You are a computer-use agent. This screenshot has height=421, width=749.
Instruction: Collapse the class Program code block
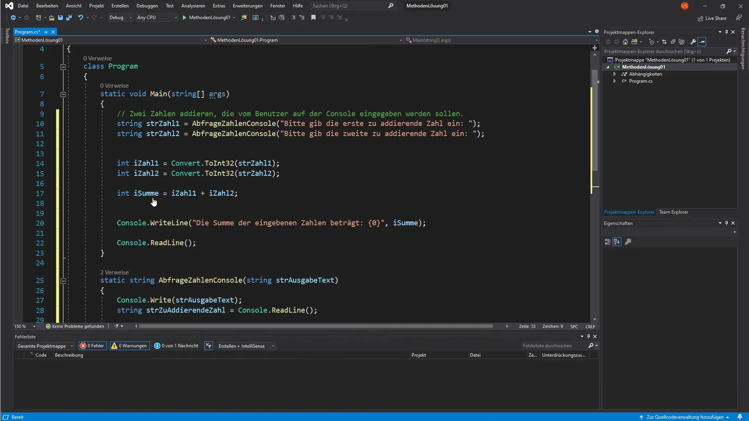click(63, 67)
